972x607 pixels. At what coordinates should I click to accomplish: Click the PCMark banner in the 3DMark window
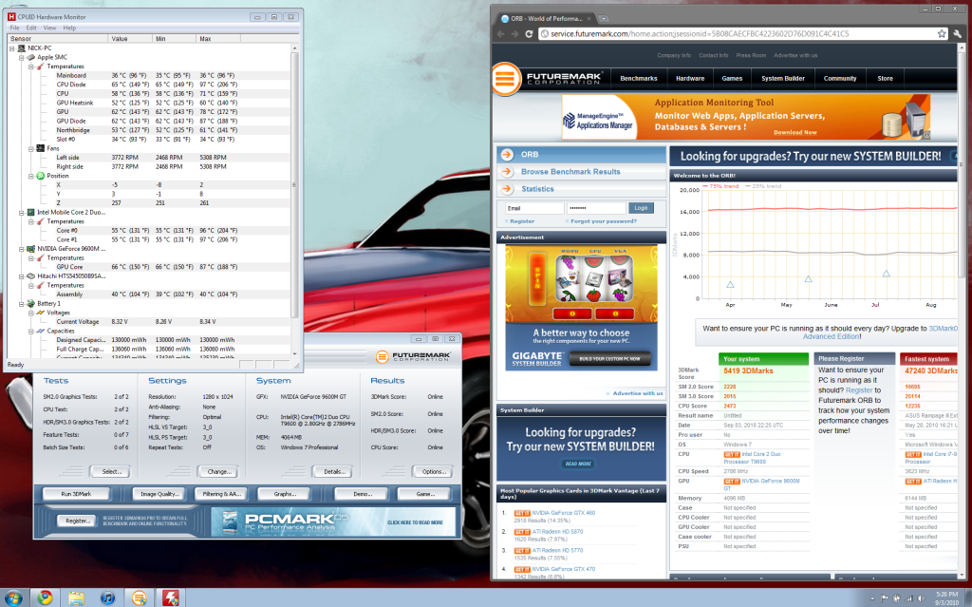point(333,522)
